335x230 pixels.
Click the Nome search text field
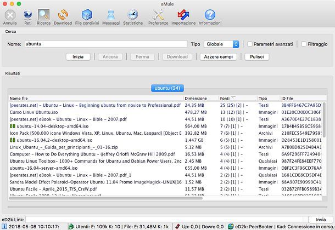point(105,44)
